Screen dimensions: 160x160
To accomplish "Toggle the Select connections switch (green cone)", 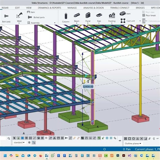I will click(18, 138).
